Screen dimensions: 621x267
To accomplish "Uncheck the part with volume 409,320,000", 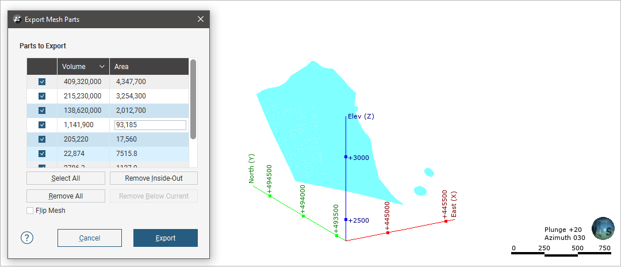I will click(x=42, y=82).
